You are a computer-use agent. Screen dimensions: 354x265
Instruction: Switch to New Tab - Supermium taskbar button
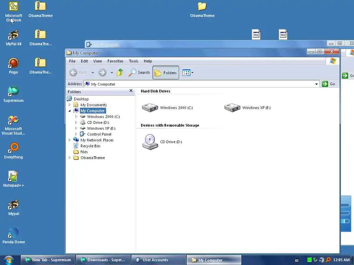(x=48, y=260)
